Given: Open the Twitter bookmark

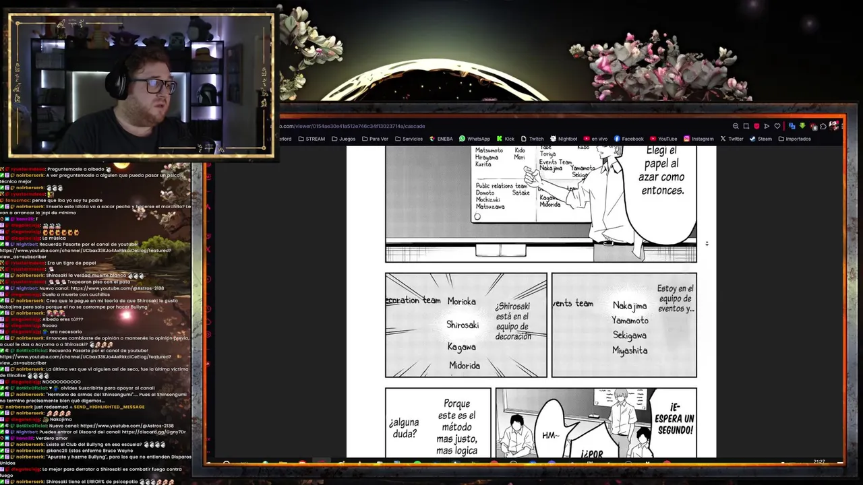Looking at the screenshot, I should point(732,139).
